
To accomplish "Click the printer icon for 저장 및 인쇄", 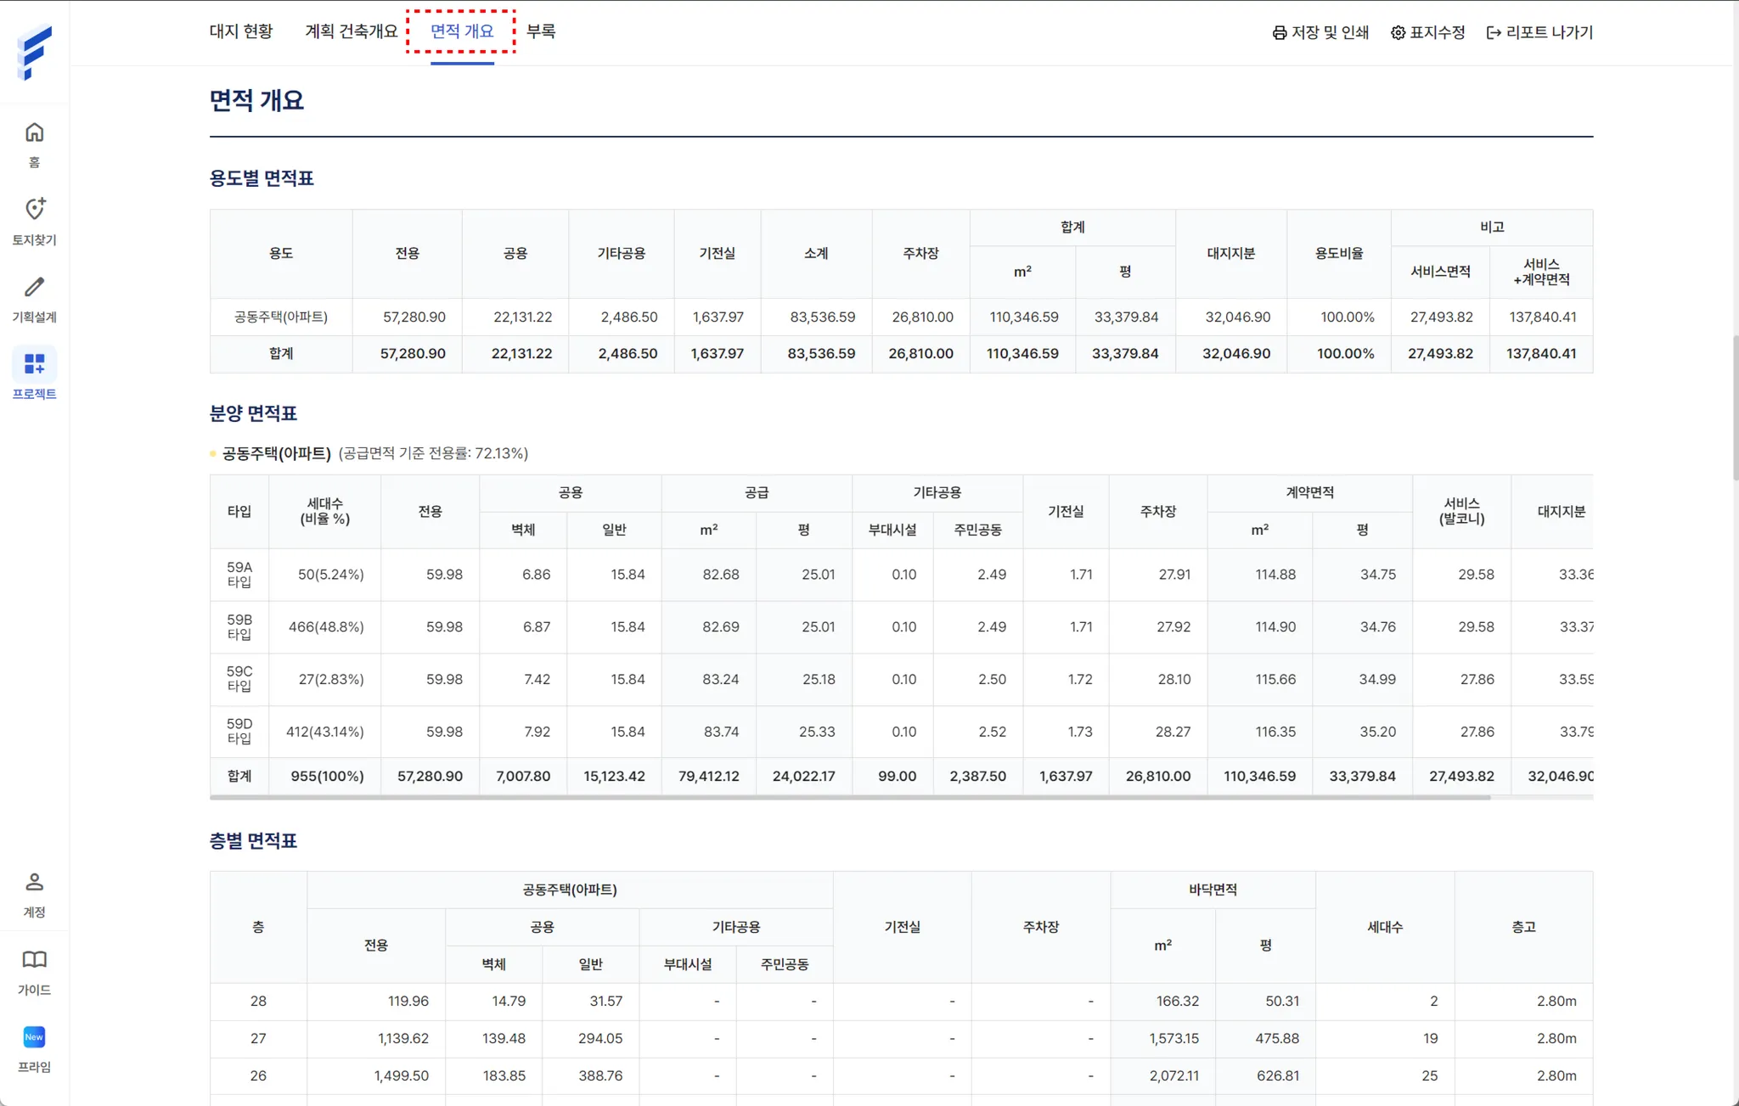I will (1279, 33).
